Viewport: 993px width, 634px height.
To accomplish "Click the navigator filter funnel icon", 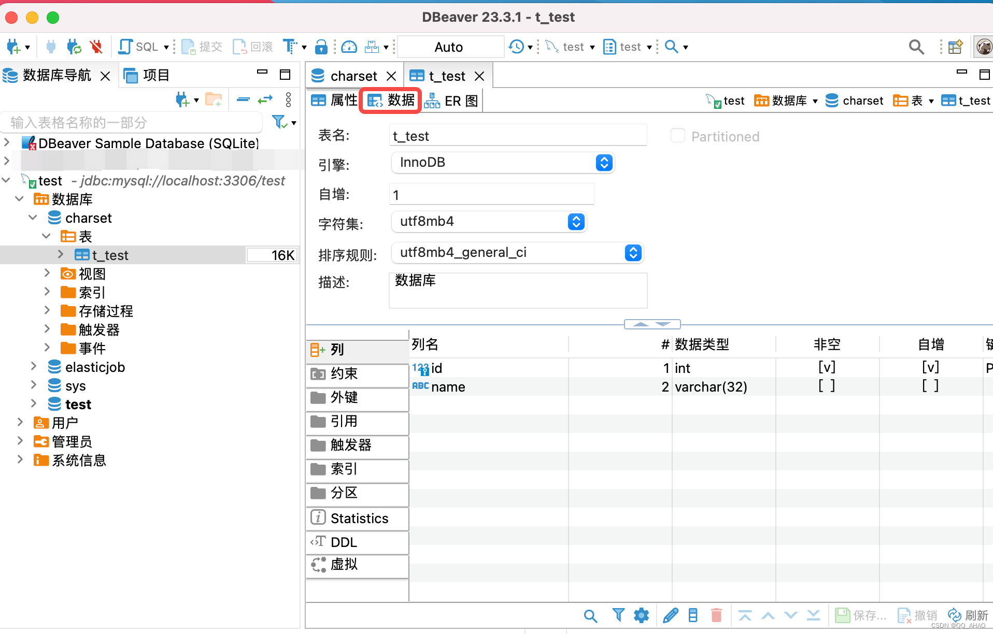I will (280, 122).
